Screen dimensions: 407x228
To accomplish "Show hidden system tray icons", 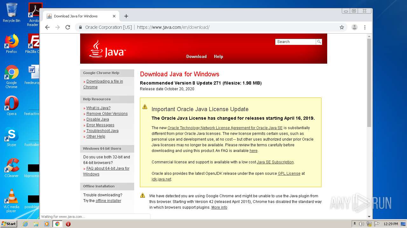I will 355,224.
